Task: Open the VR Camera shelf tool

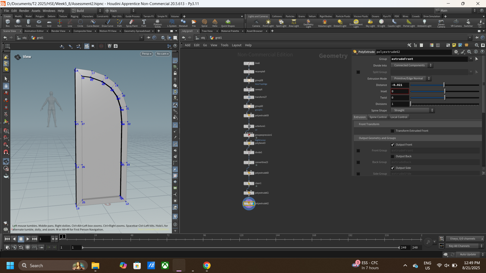Action: click(456, 23)
